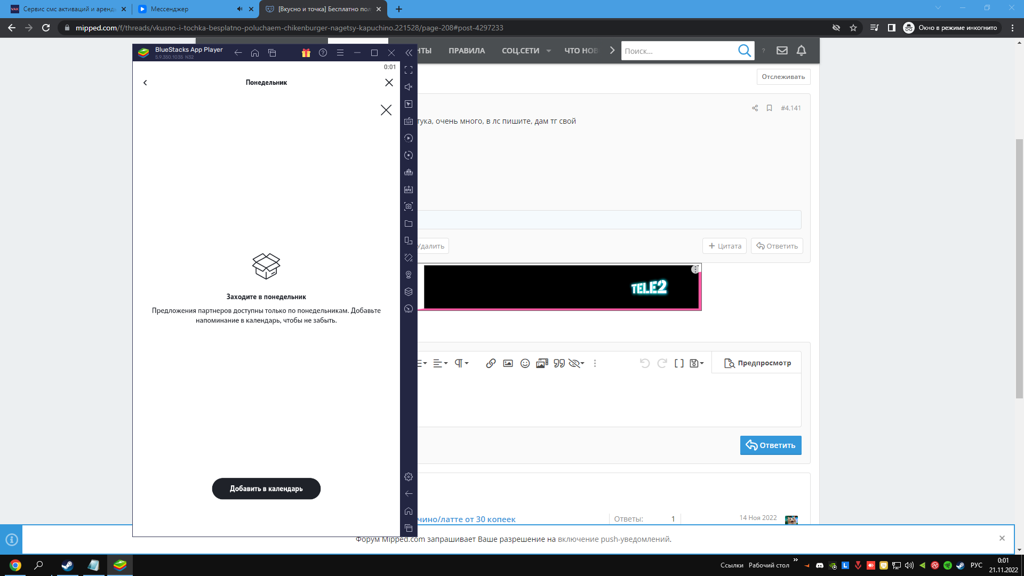
Task: Insert media in reply editor
Action: pos(542,363)
